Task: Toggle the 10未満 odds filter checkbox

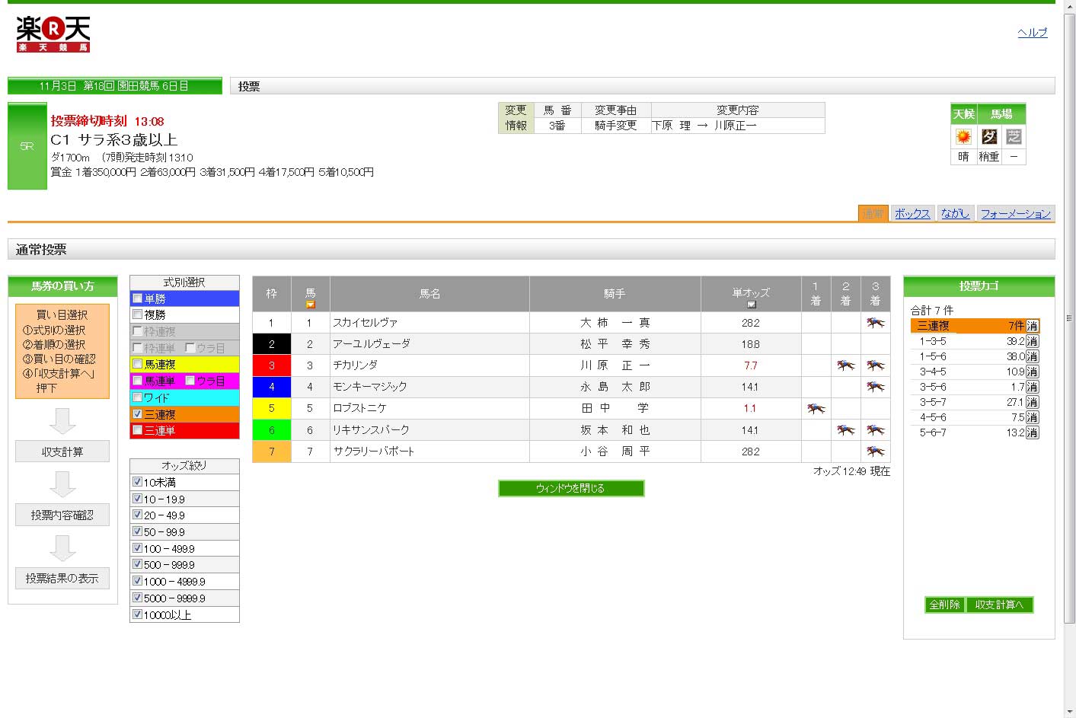Action: click(138, 482)
